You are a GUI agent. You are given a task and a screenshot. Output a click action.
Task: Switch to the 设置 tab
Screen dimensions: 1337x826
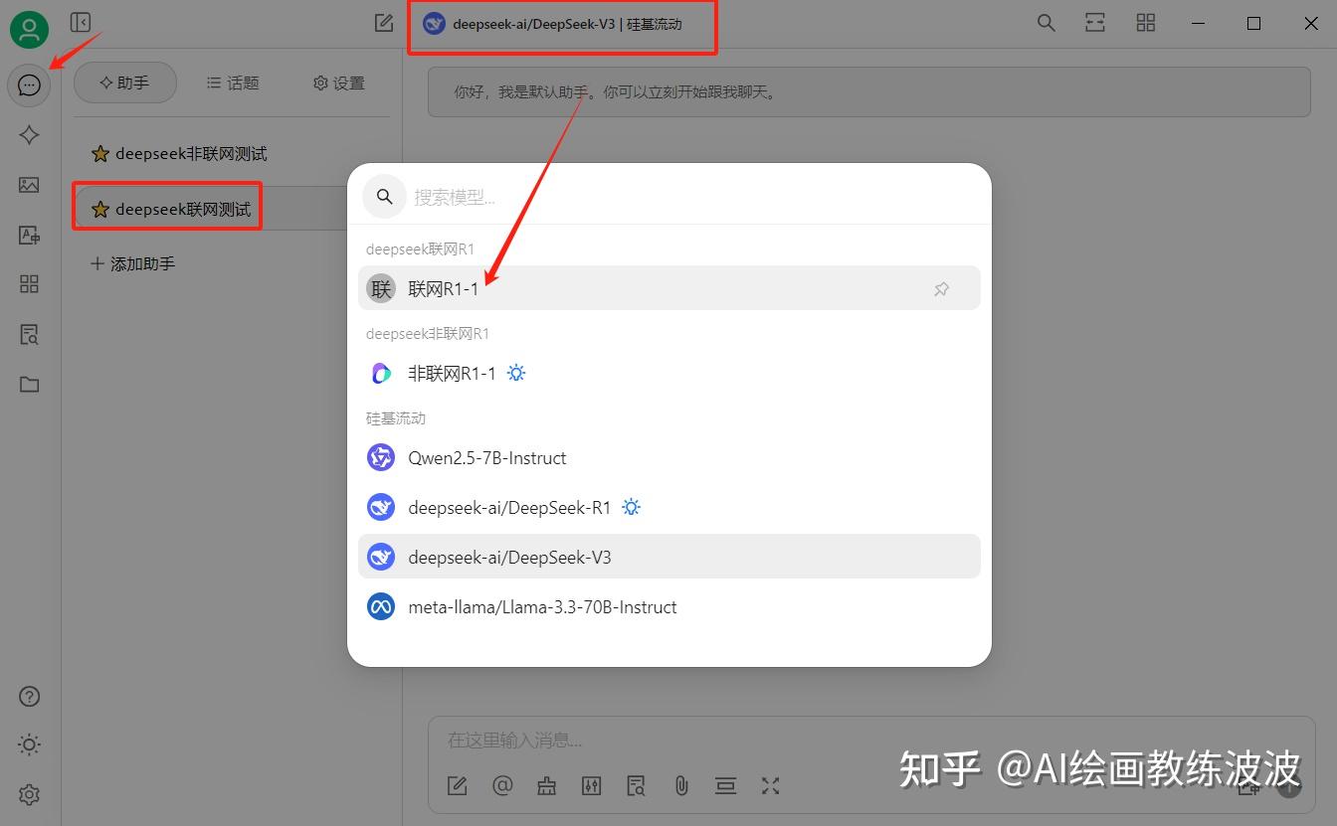click(339, 83)
